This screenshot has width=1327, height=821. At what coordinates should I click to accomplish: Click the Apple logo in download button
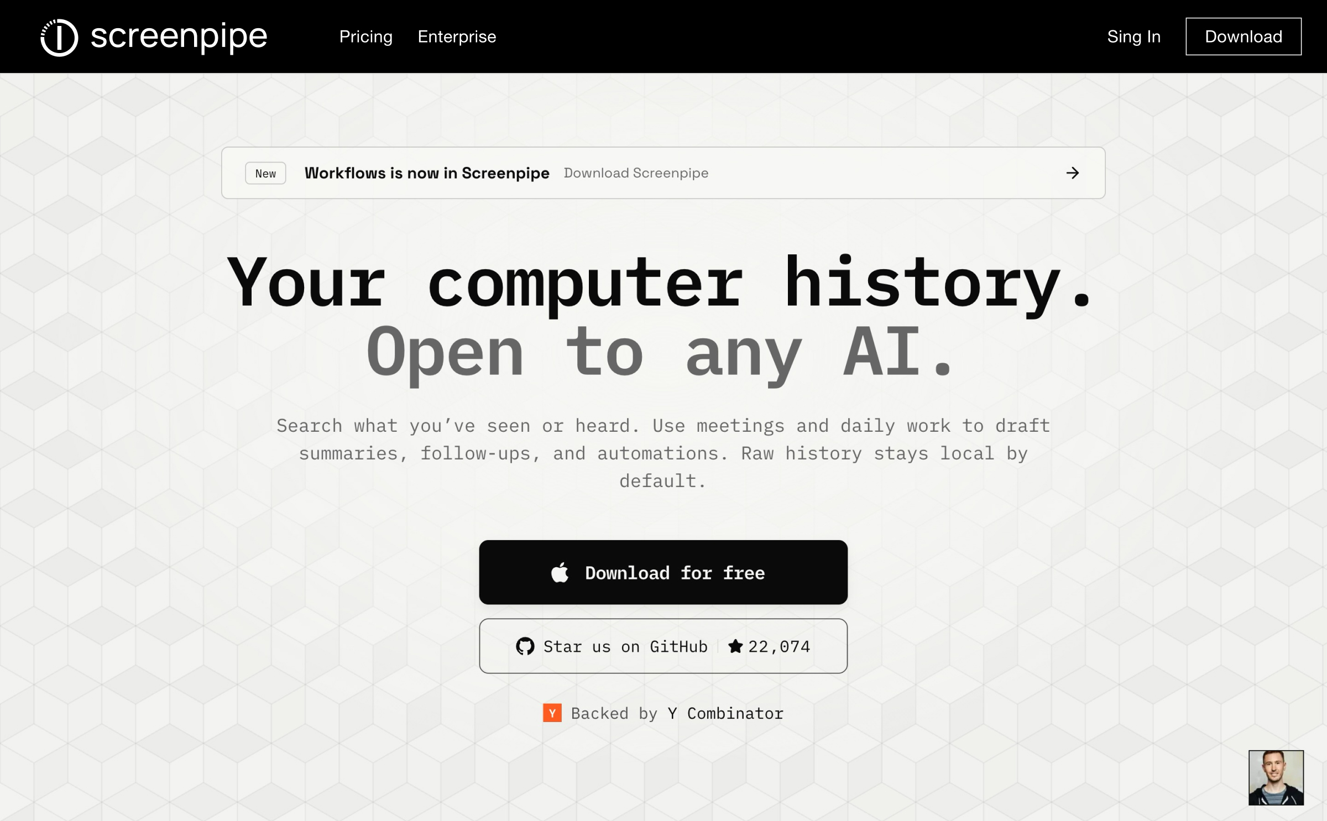point(560,572)
